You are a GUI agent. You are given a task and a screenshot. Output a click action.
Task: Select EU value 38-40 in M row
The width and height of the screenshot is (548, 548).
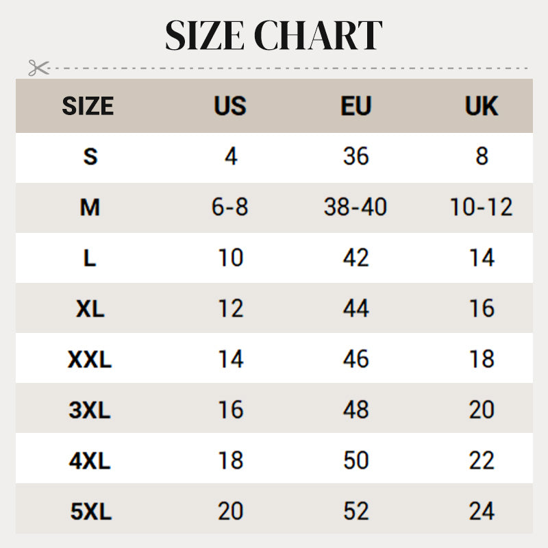point(356,208)
